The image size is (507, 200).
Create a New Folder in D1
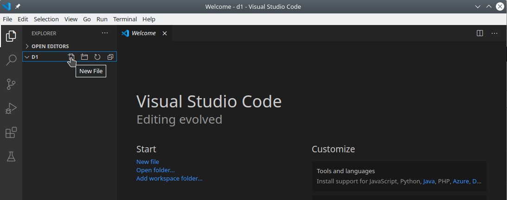pos(84,57)
